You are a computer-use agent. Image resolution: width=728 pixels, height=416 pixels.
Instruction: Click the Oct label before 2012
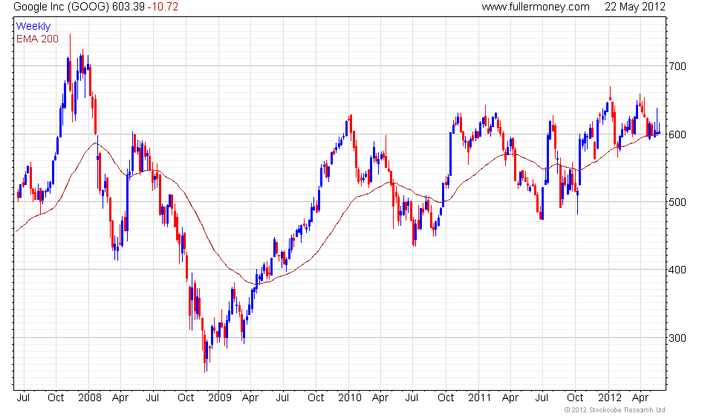point(575,398)
